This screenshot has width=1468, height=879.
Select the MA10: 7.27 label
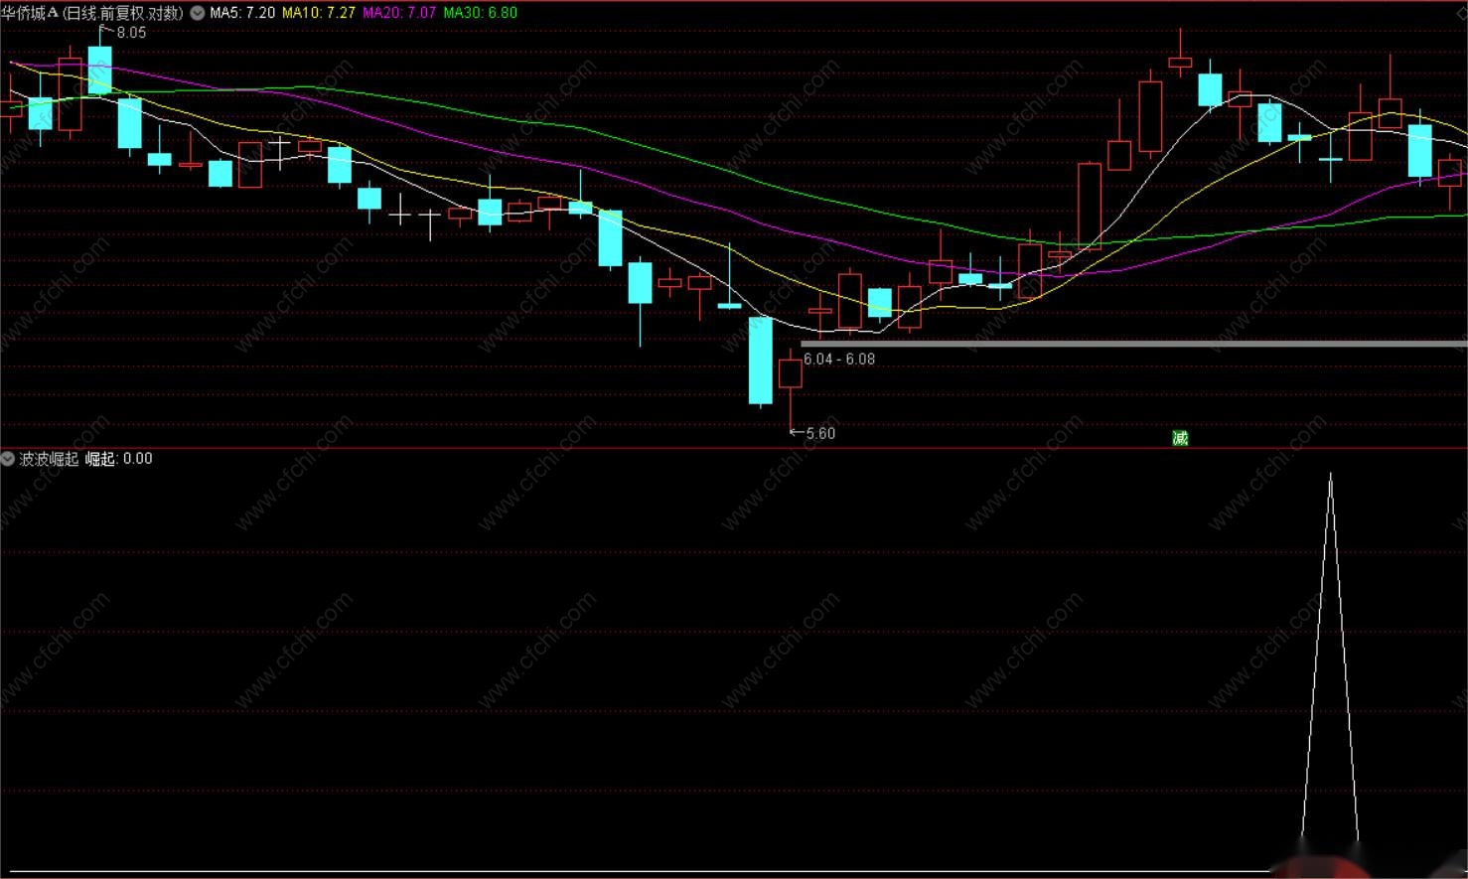tap(319, 13)
